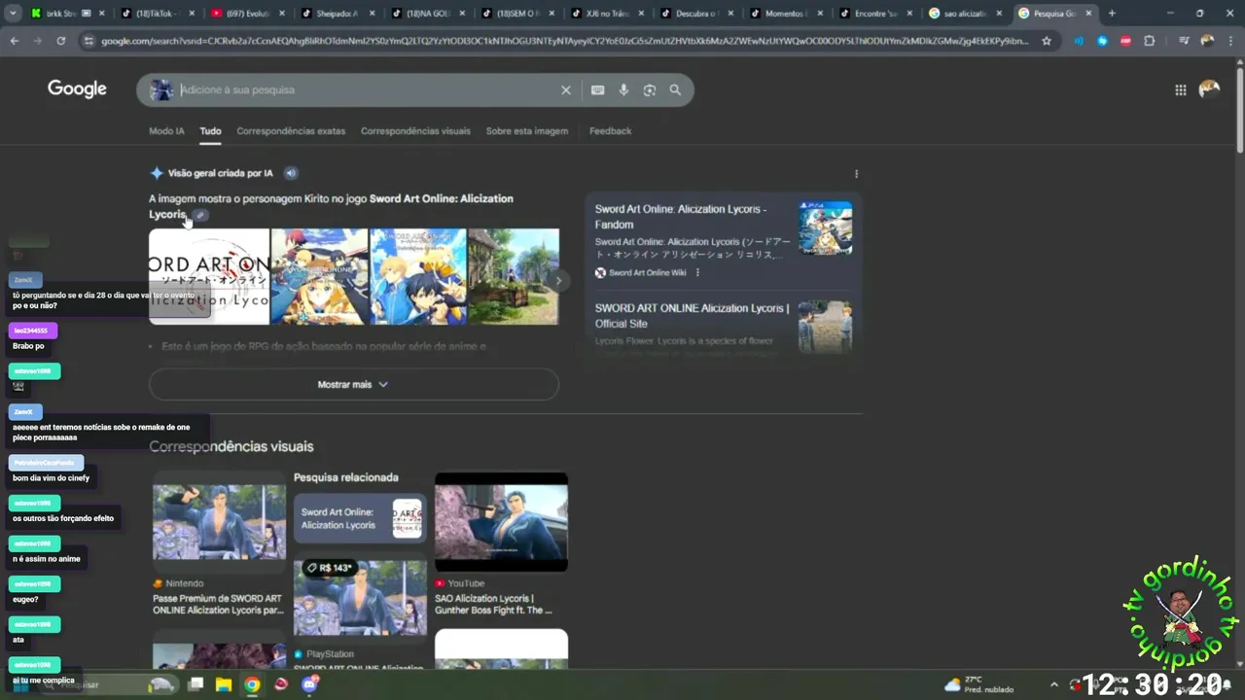Open the Kirito blue cover carousel image
Screen dimensions: 1245x700
(x=418, y=276)
